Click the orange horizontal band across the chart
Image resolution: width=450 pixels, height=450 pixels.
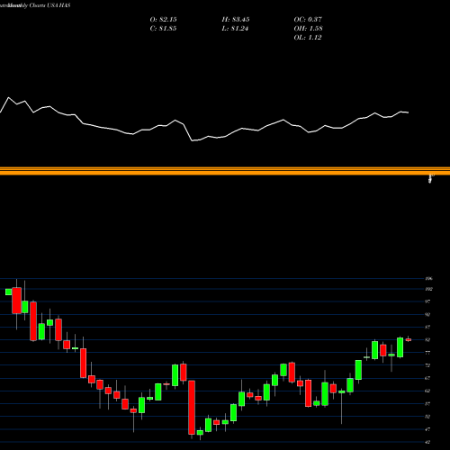225,171
